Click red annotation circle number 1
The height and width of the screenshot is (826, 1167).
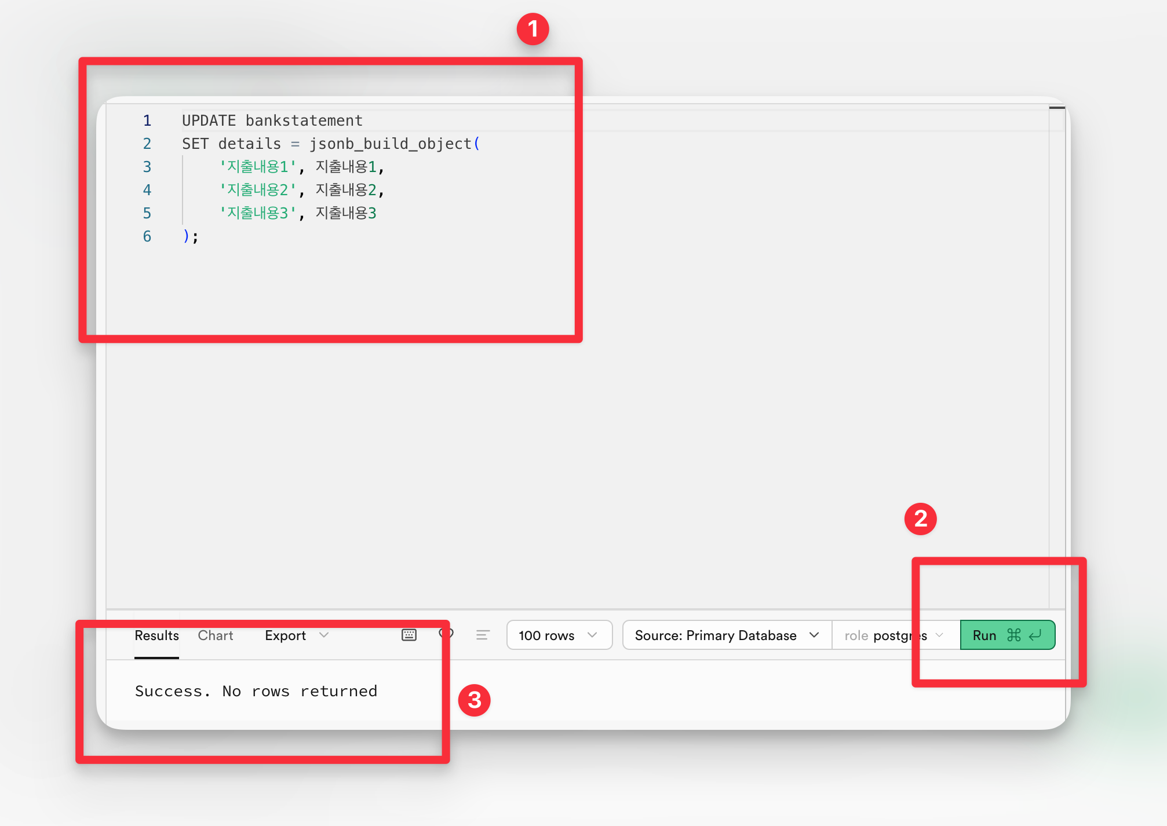click(533, 30)
